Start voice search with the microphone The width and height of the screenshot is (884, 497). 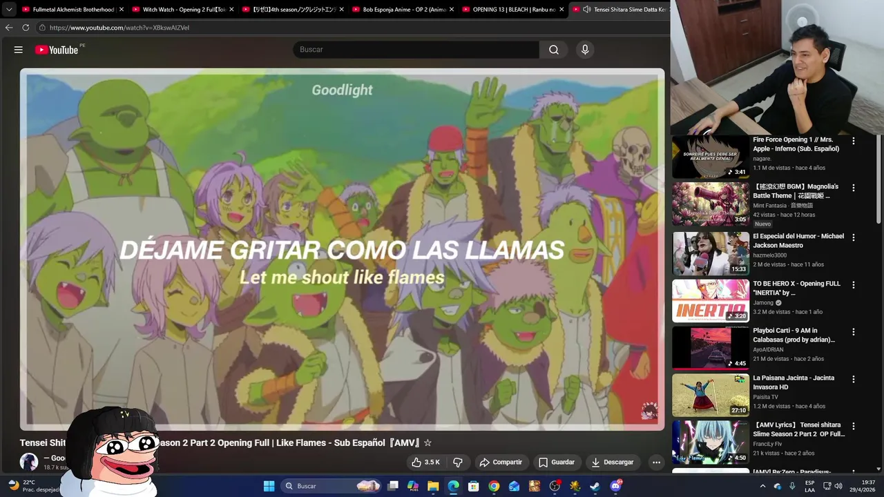tap(585, 50)
